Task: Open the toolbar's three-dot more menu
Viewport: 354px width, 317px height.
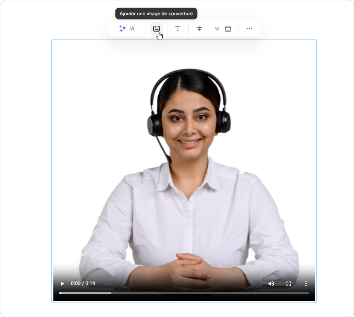Action: [x=249, y=29]
